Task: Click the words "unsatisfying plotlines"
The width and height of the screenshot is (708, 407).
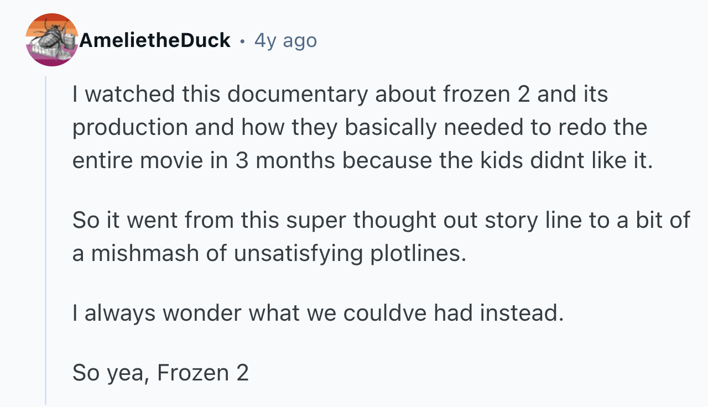Action: pyautogui.click(x=346, y=253)
